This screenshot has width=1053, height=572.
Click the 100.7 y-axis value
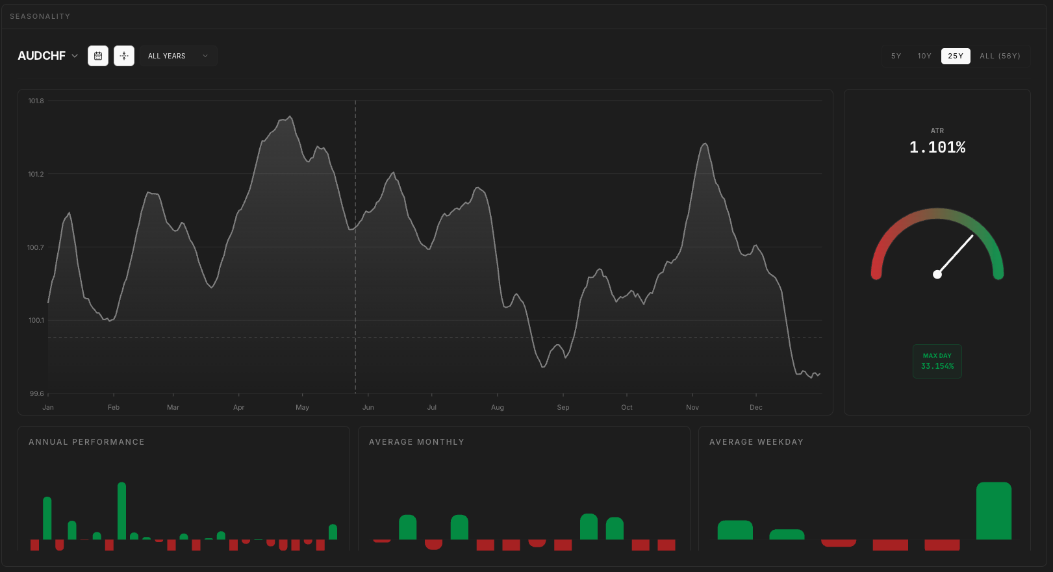36,248
